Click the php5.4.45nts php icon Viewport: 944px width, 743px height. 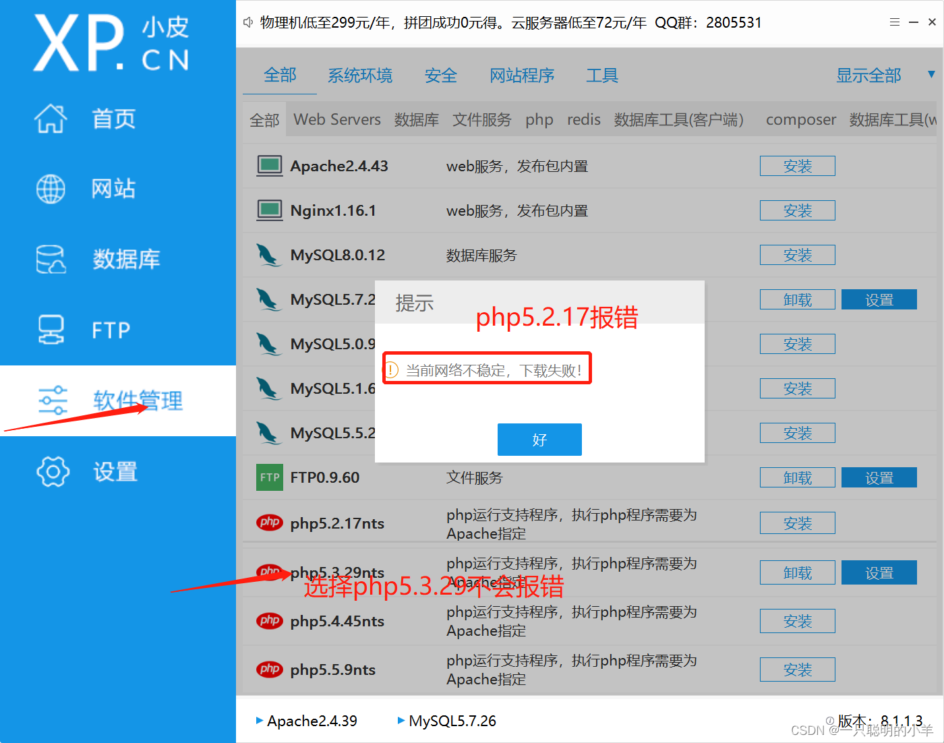pyautogui.click(x=270, y=620)
